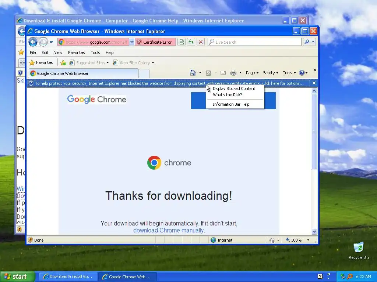Close the information bar with X
The height and width of the screenshot is (282, 377).
(x=314, y=83)
